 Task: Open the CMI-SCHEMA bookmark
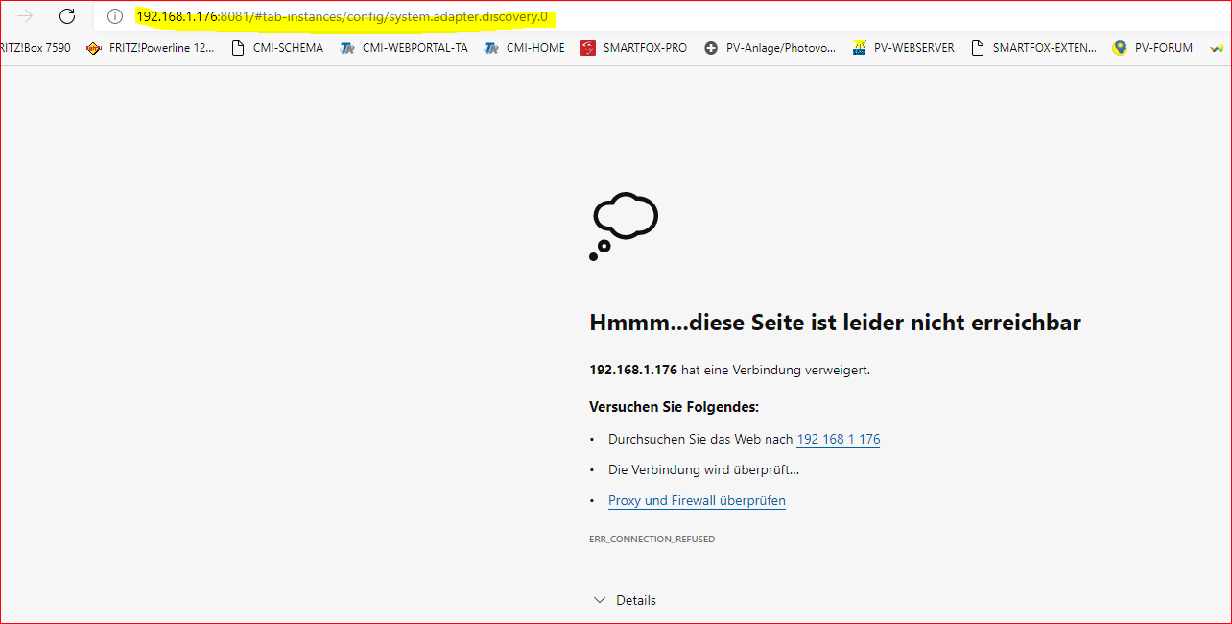(277, 48)
